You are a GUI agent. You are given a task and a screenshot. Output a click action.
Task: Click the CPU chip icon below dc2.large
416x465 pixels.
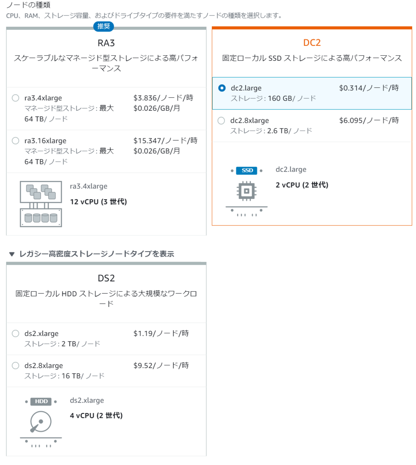pos(247,191)
